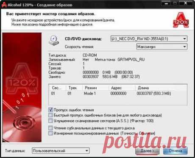The height and width of the screenshot is (158, 195).
Task: Enable "Улучшенное сканирование секторов (A.S.S.)" checkbox
Action: pyautogui.click(x=50, y=121)
